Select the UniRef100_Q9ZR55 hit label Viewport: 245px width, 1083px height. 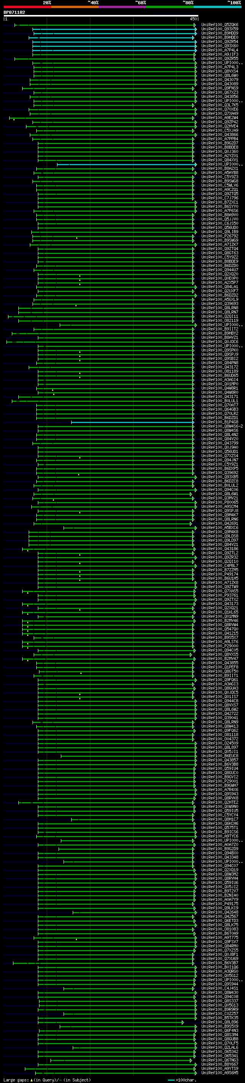(x=219, y=58)
